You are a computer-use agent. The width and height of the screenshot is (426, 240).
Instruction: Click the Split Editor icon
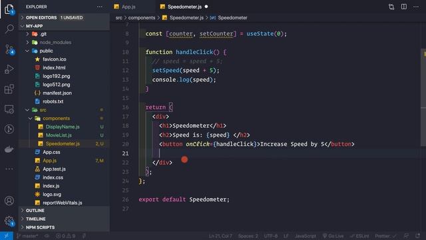tap(404, 7)
